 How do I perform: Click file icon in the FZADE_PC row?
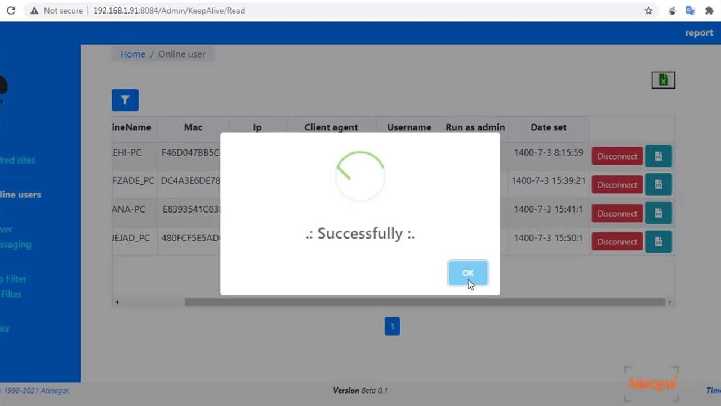point(658,185)
